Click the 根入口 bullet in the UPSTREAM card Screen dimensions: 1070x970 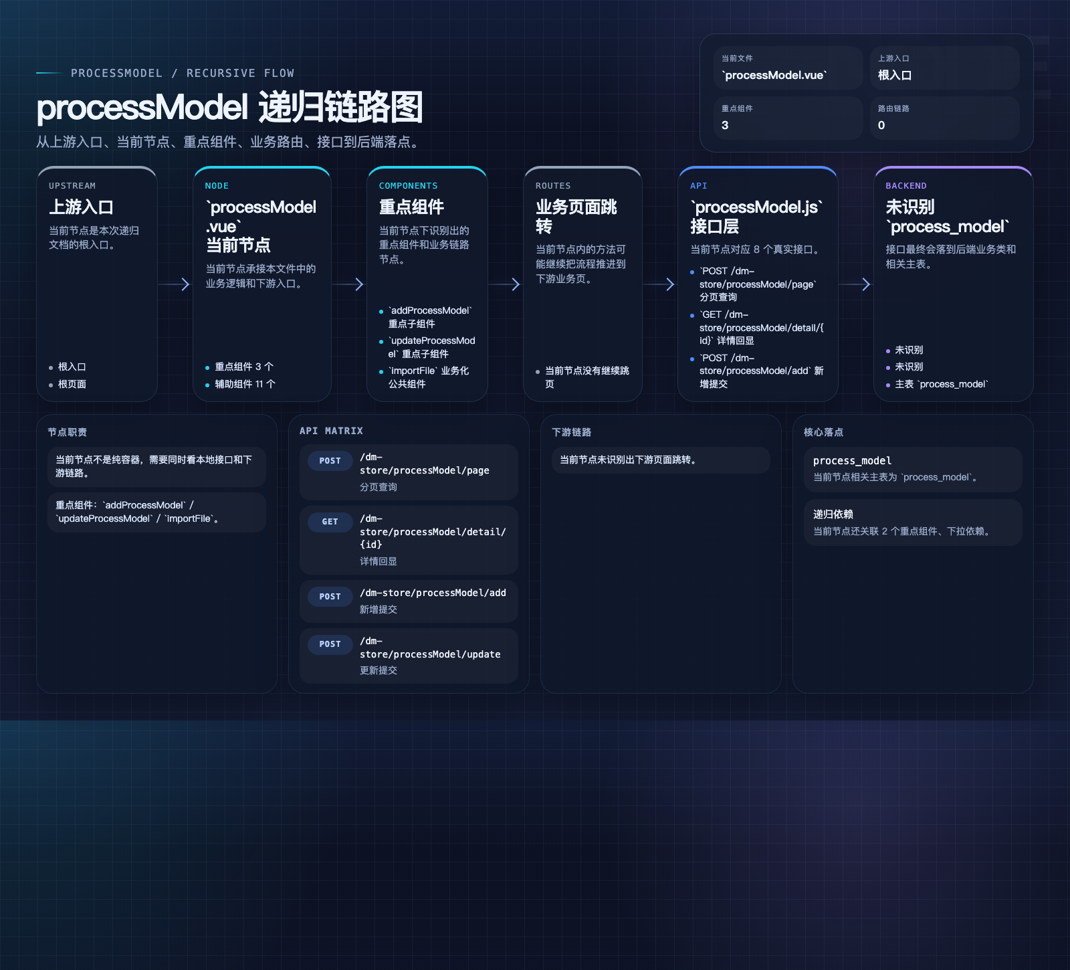point(72,367)
